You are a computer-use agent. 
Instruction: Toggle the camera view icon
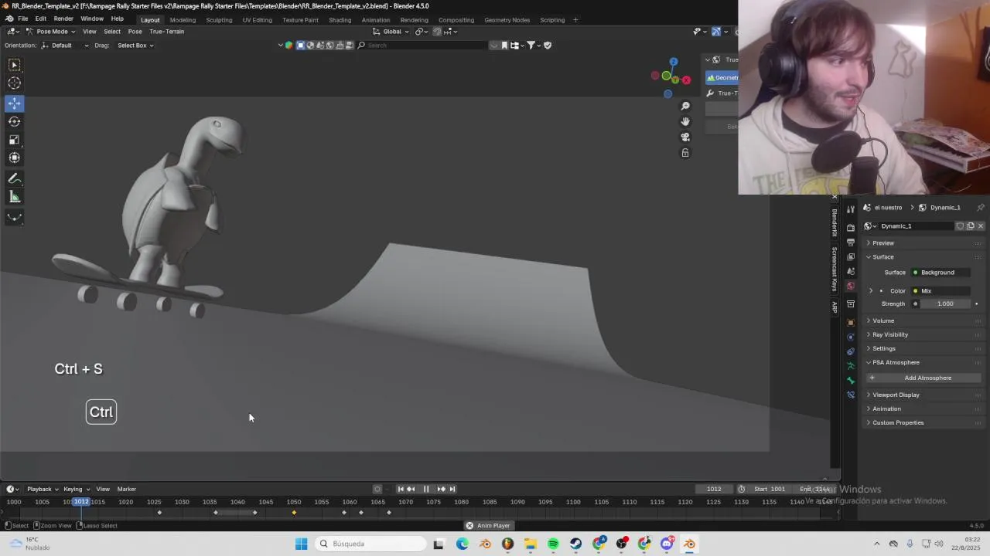685,137
